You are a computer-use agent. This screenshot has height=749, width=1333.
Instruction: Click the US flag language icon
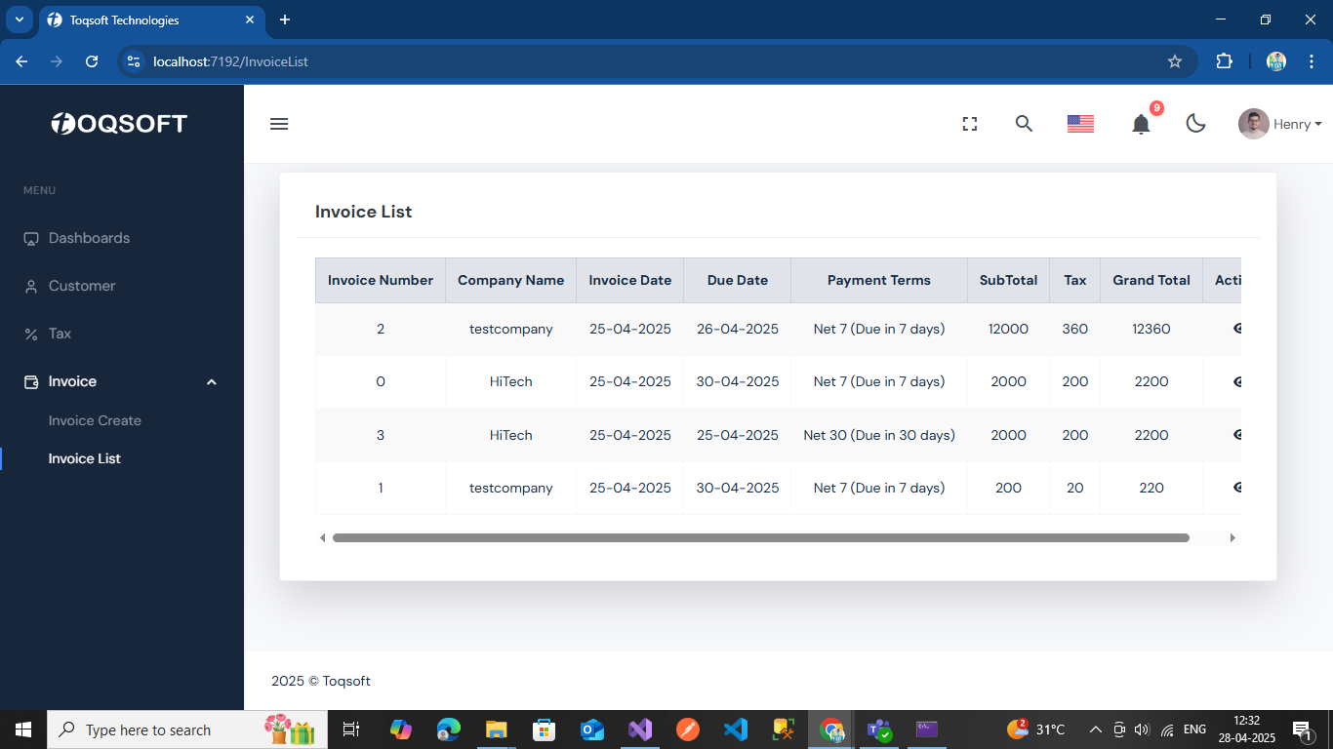point(1080,124)
